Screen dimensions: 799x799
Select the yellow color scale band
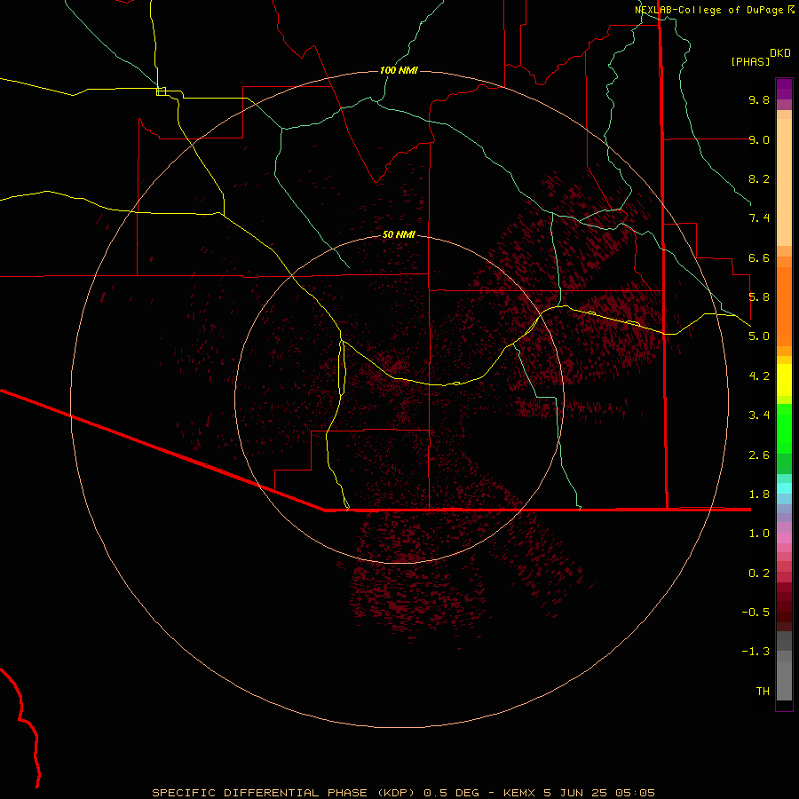point(784,380)
